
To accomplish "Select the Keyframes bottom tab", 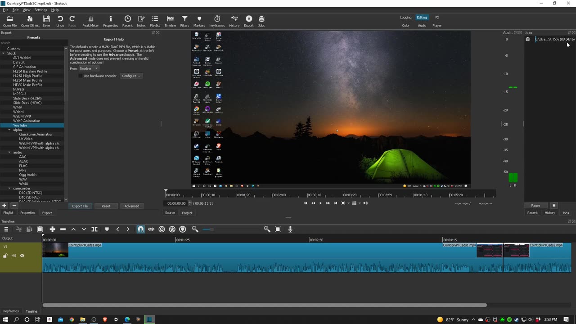I will [x=11, y=311].
